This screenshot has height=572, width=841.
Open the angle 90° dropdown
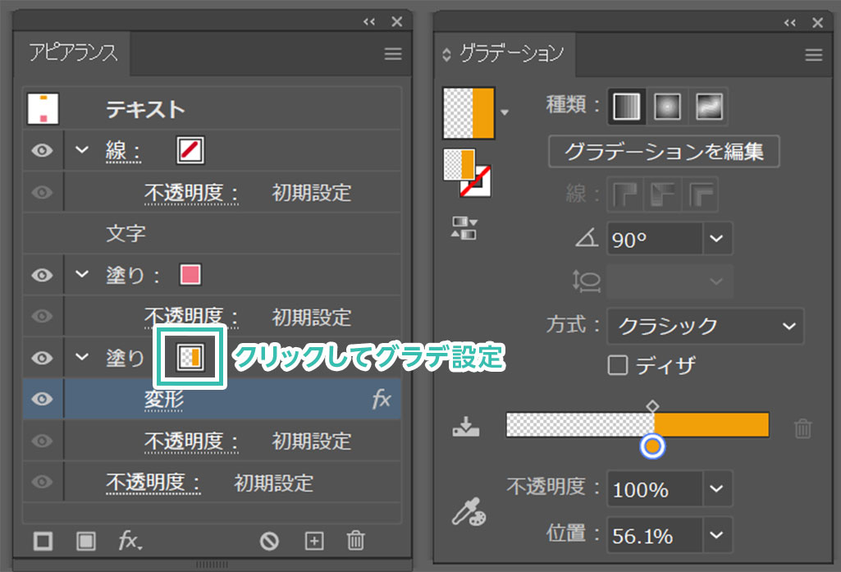click(x=716, y=239)
